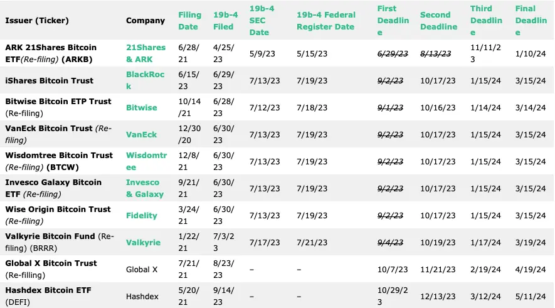
Task: Select the iShares Bitcoin Trust row name
Action: click(x=49, y=81)
